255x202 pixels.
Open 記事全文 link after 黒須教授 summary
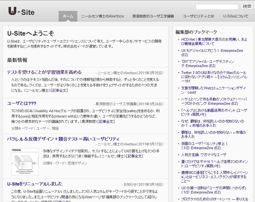107,122
